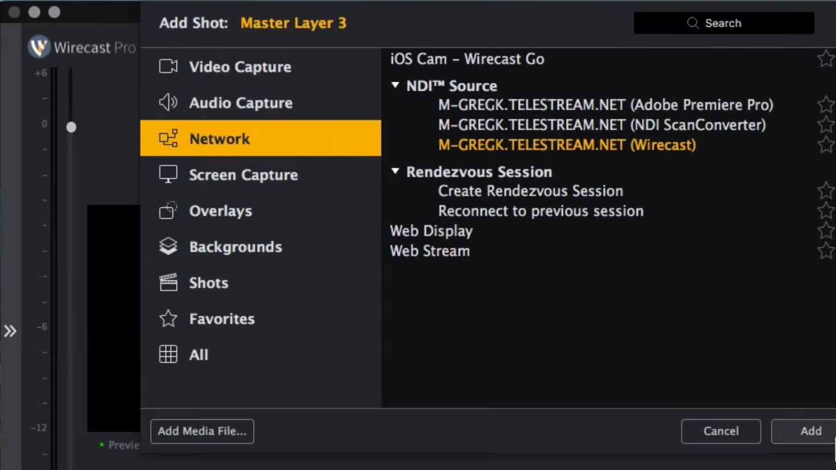Star the Wirecast NDI source
This screenshot has height=470, width=836.
pos(826,144)
